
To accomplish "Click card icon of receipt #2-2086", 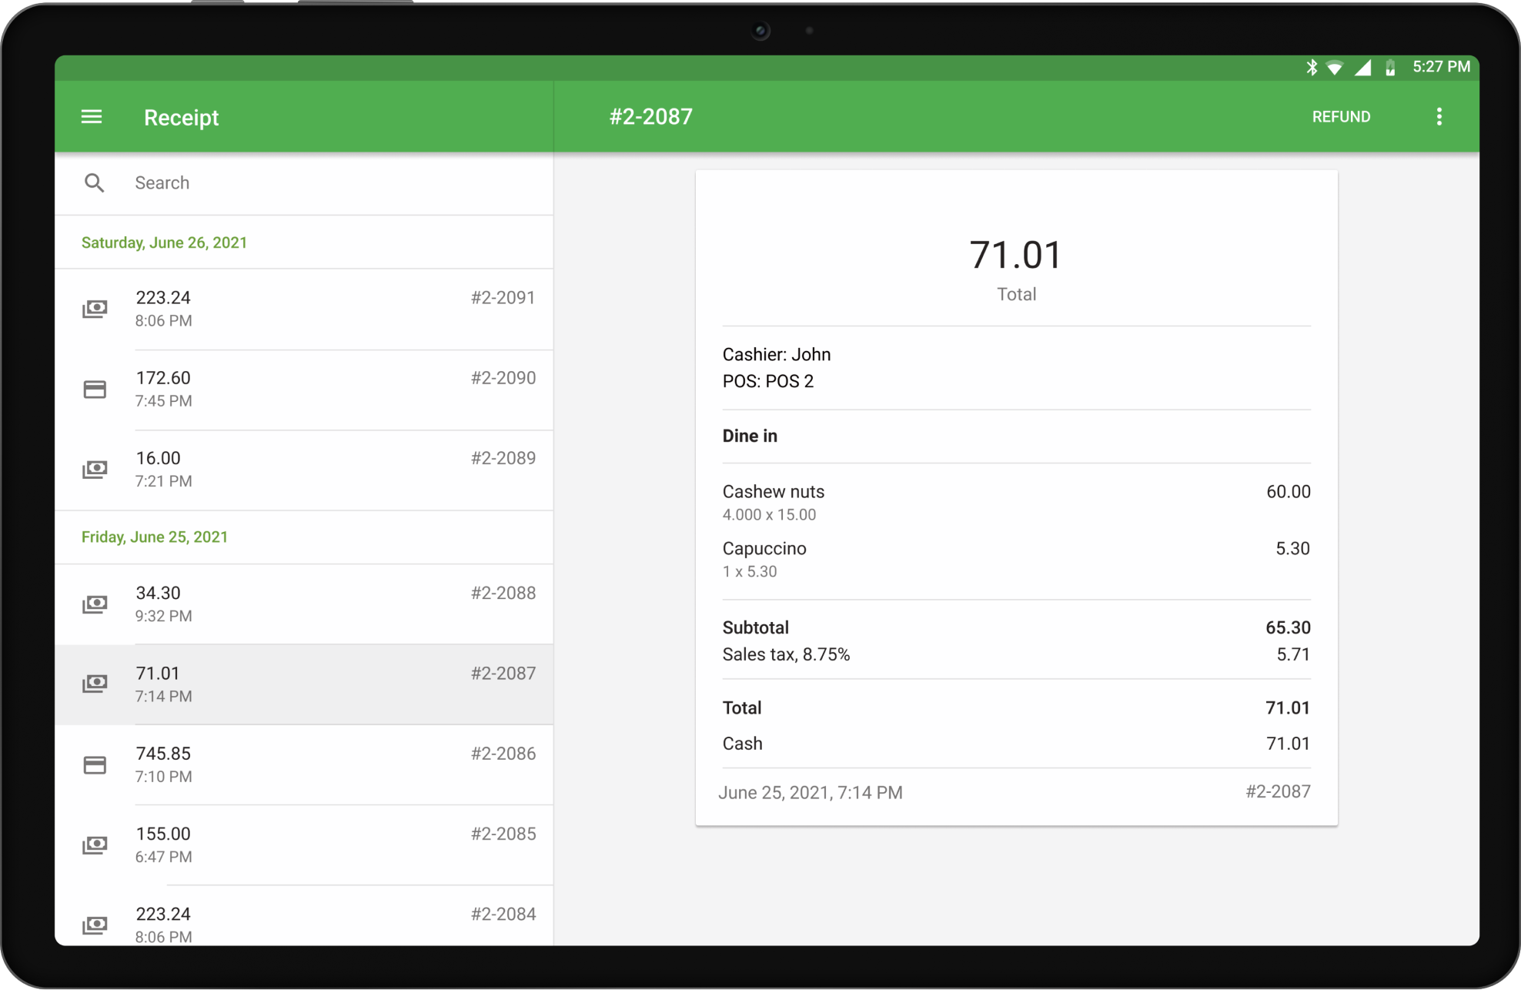I will (x=95, y=765).
